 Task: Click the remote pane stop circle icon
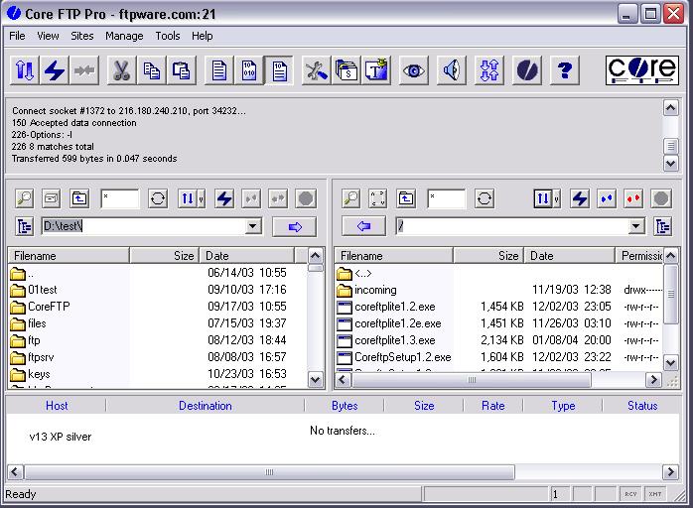661,198
